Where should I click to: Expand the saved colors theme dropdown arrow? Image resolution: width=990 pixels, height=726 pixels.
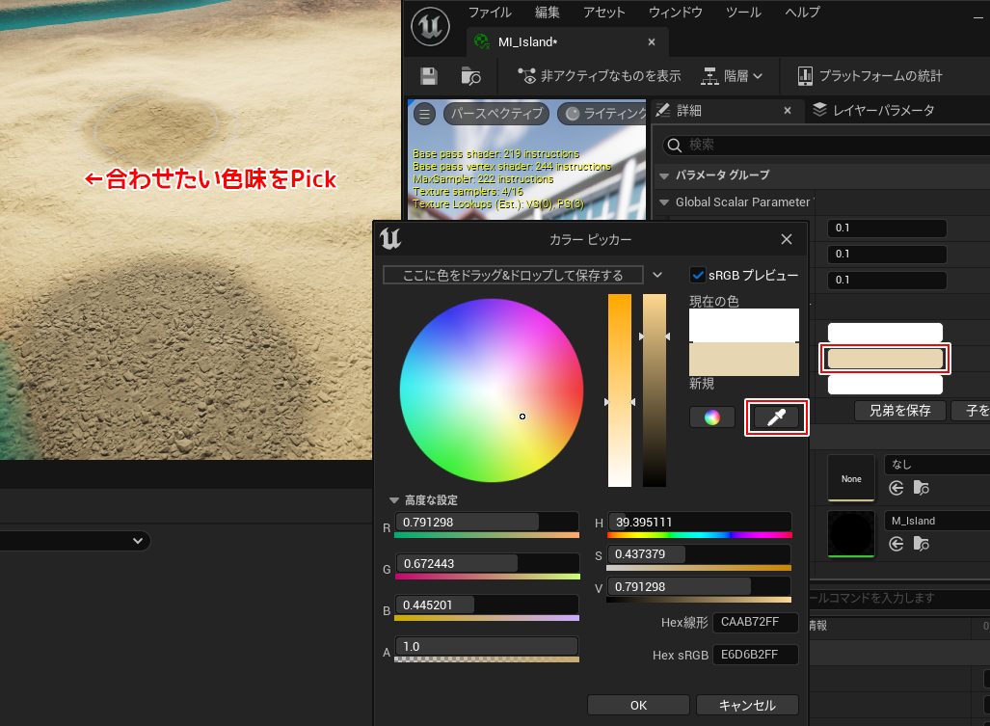coord(657,275)
